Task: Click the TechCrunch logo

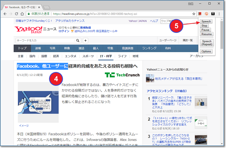Action: point(122,75)
